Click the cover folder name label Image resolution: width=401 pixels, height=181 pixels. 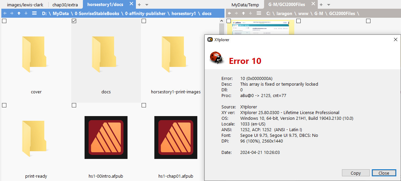tap(36, 92)
